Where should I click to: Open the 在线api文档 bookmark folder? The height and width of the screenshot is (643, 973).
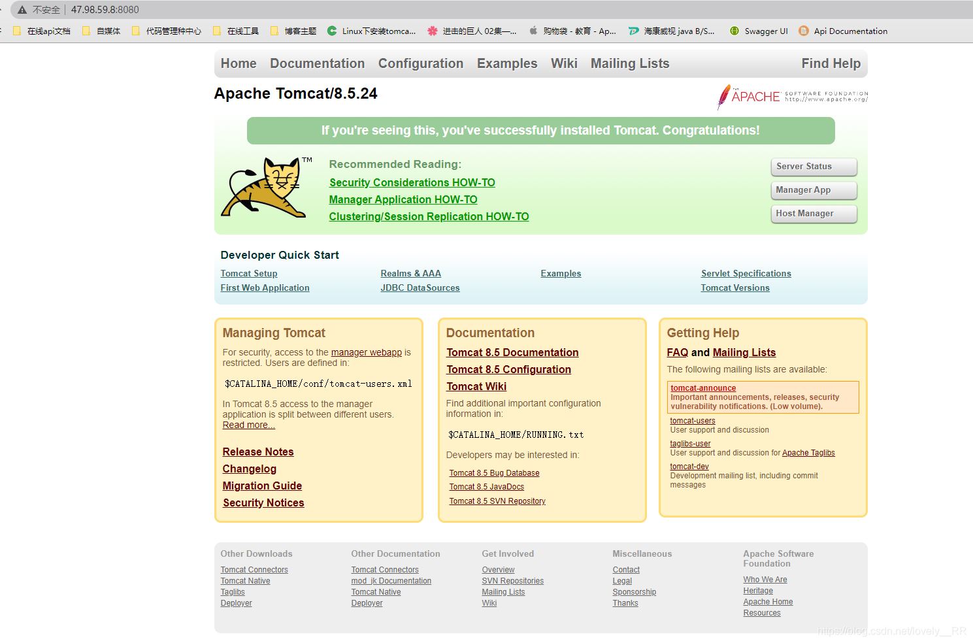coord(42,31)
